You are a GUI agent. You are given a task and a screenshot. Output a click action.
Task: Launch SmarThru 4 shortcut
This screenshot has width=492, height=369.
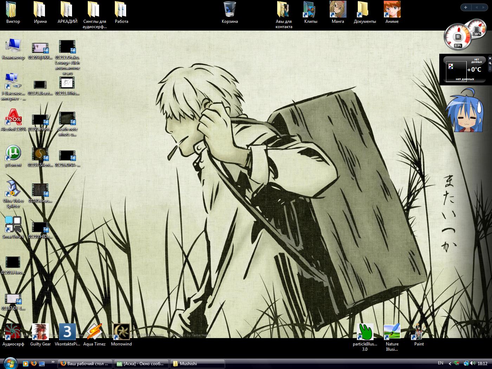13,228
